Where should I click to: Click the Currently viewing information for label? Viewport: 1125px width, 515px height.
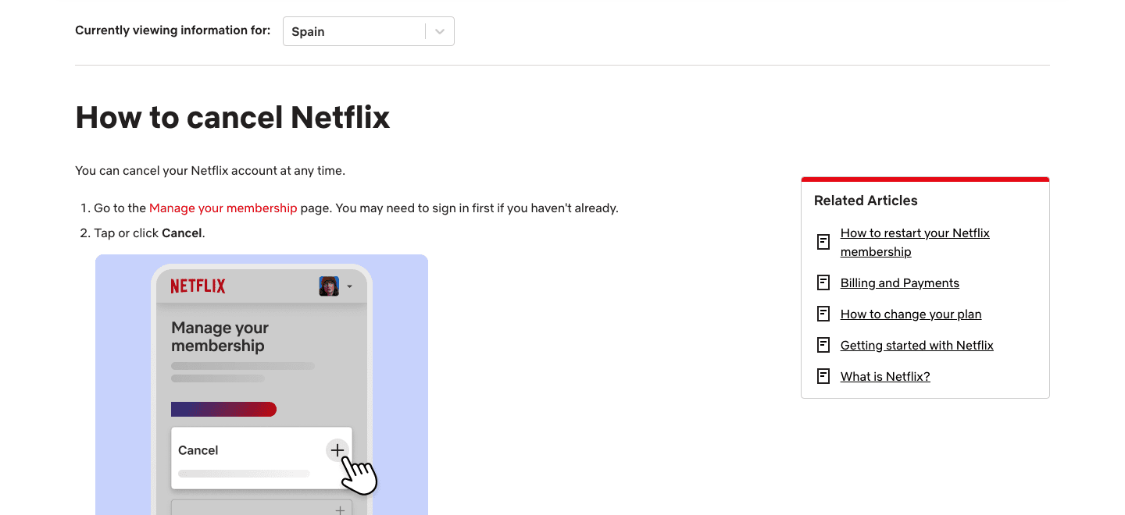[x=173, y=30]
